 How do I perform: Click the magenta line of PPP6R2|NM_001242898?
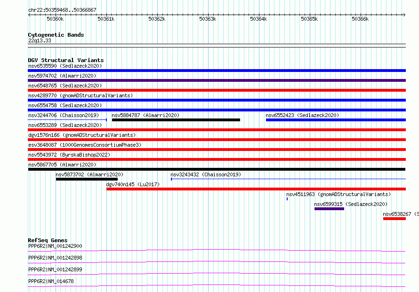217,262
